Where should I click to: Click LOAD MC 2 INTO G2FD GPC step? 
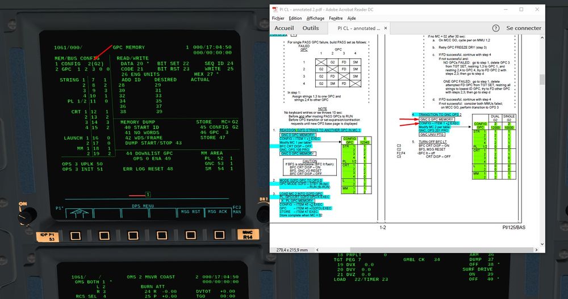coord(300,194)
